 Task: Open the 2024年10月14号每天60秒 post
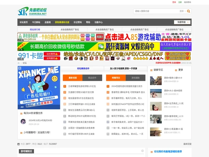(40, 120)
